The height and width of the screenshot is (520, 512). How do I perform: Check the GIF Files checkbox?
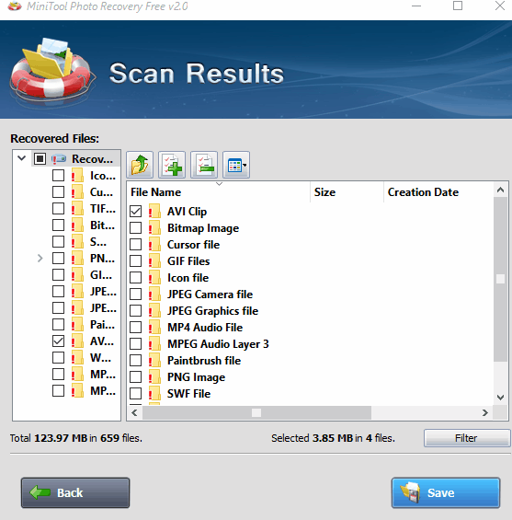(135, 261)
